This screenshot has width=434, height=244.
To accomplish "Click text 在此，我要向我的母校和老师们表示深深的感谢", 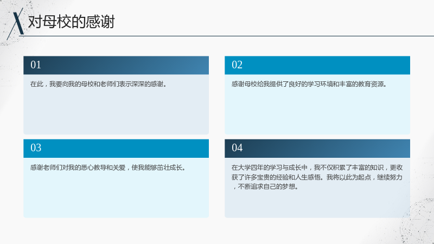I will [98, 84].
